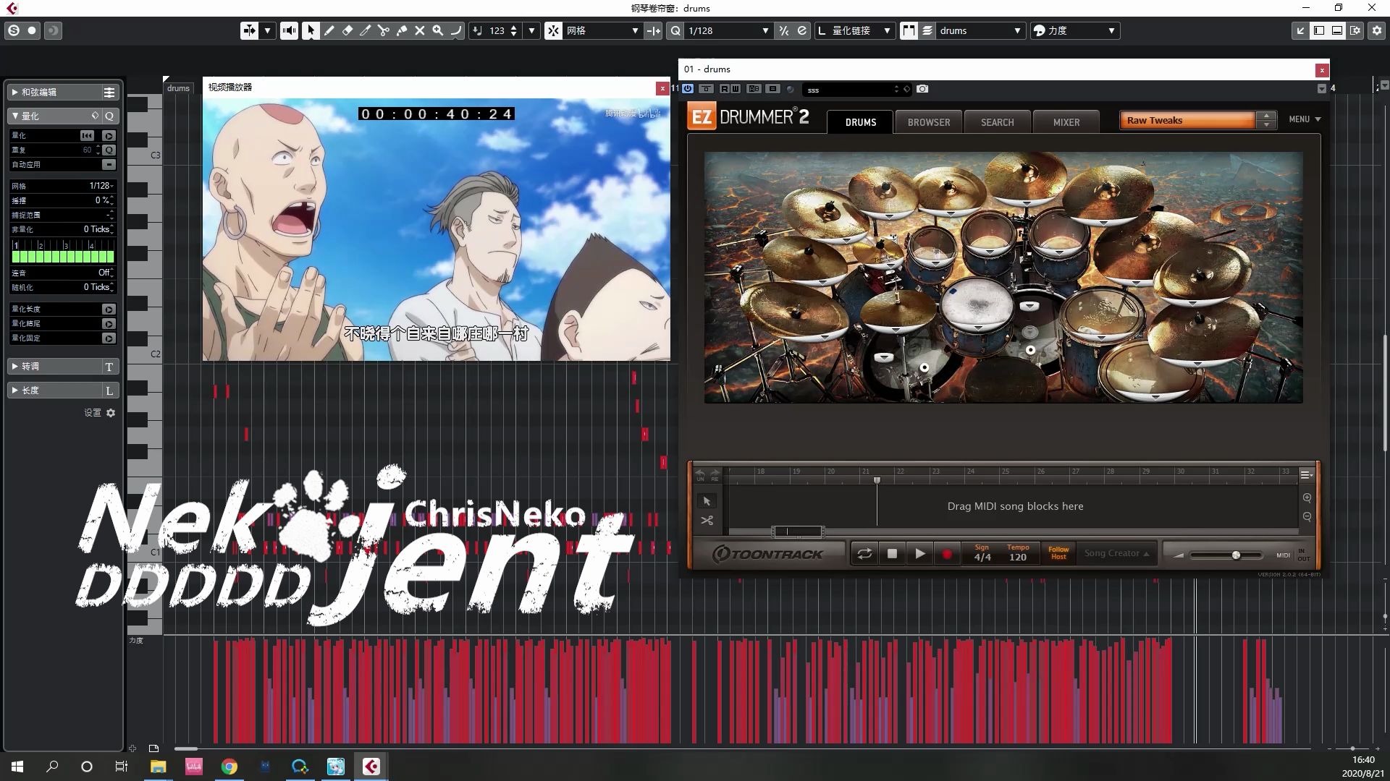Select the Draw pencil tool

(x=329, y=30)
